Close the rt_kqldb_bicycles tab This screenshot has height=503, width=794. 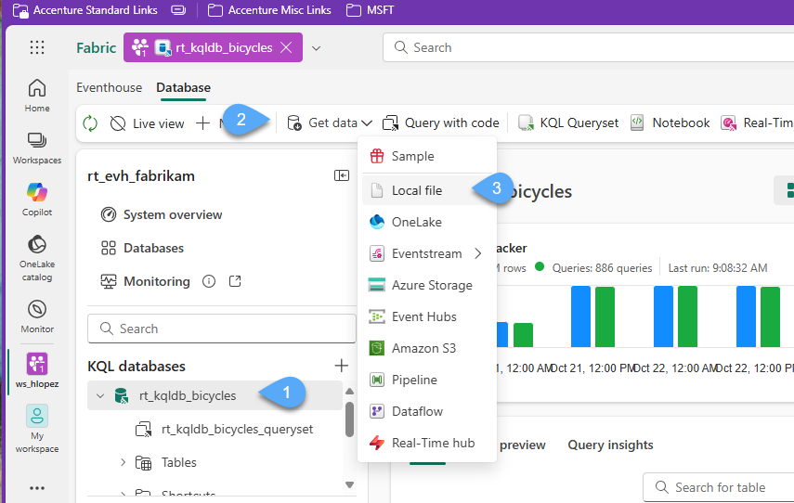point(286,47)
